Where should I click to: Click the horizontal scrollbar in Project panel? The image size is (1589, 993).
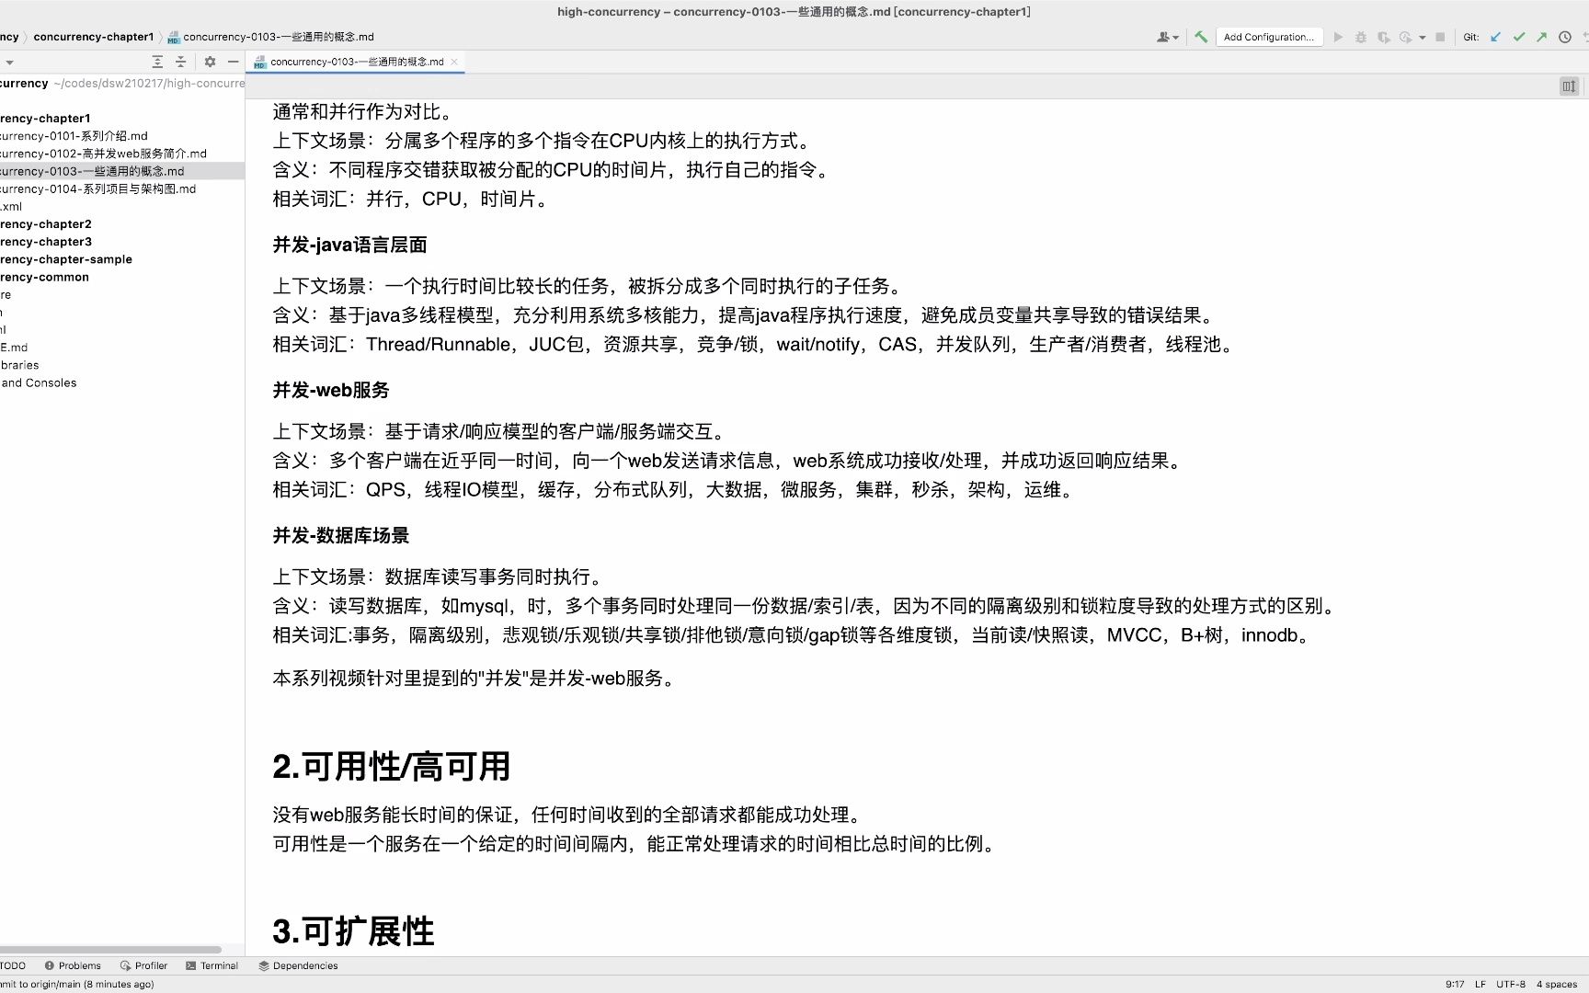click(x=110, y=950)
